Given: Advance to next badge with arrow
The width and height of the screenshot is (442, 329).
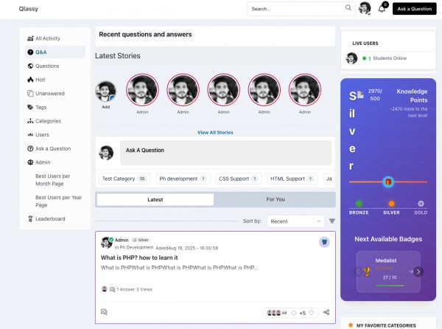Looking at the screenshot, I should tap(418, 271).
